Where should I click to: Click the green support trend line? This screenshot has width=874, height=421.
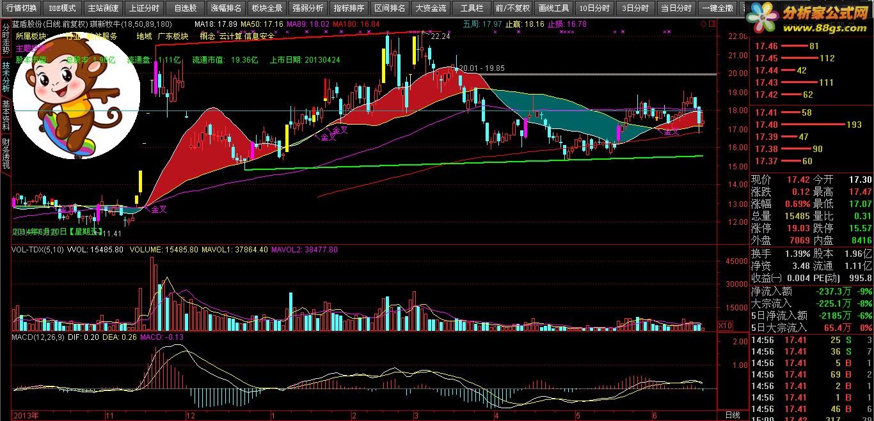473,163
